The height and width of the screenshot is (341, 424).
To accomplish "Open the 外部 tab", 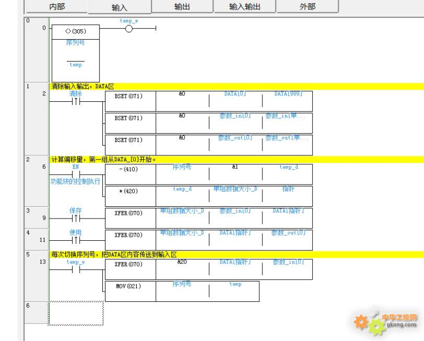I will pos(307,7).
